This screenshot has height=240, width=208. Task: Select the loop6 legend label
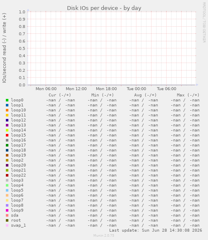point(17,195)
